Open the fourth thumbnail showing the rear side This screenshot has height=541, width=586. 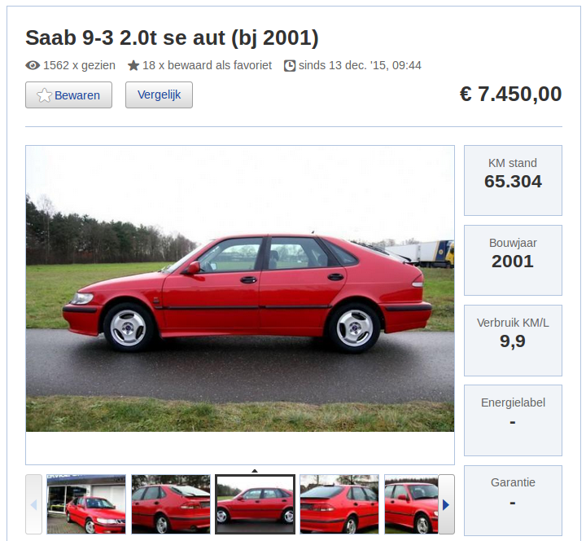click(x=339, y=504)
